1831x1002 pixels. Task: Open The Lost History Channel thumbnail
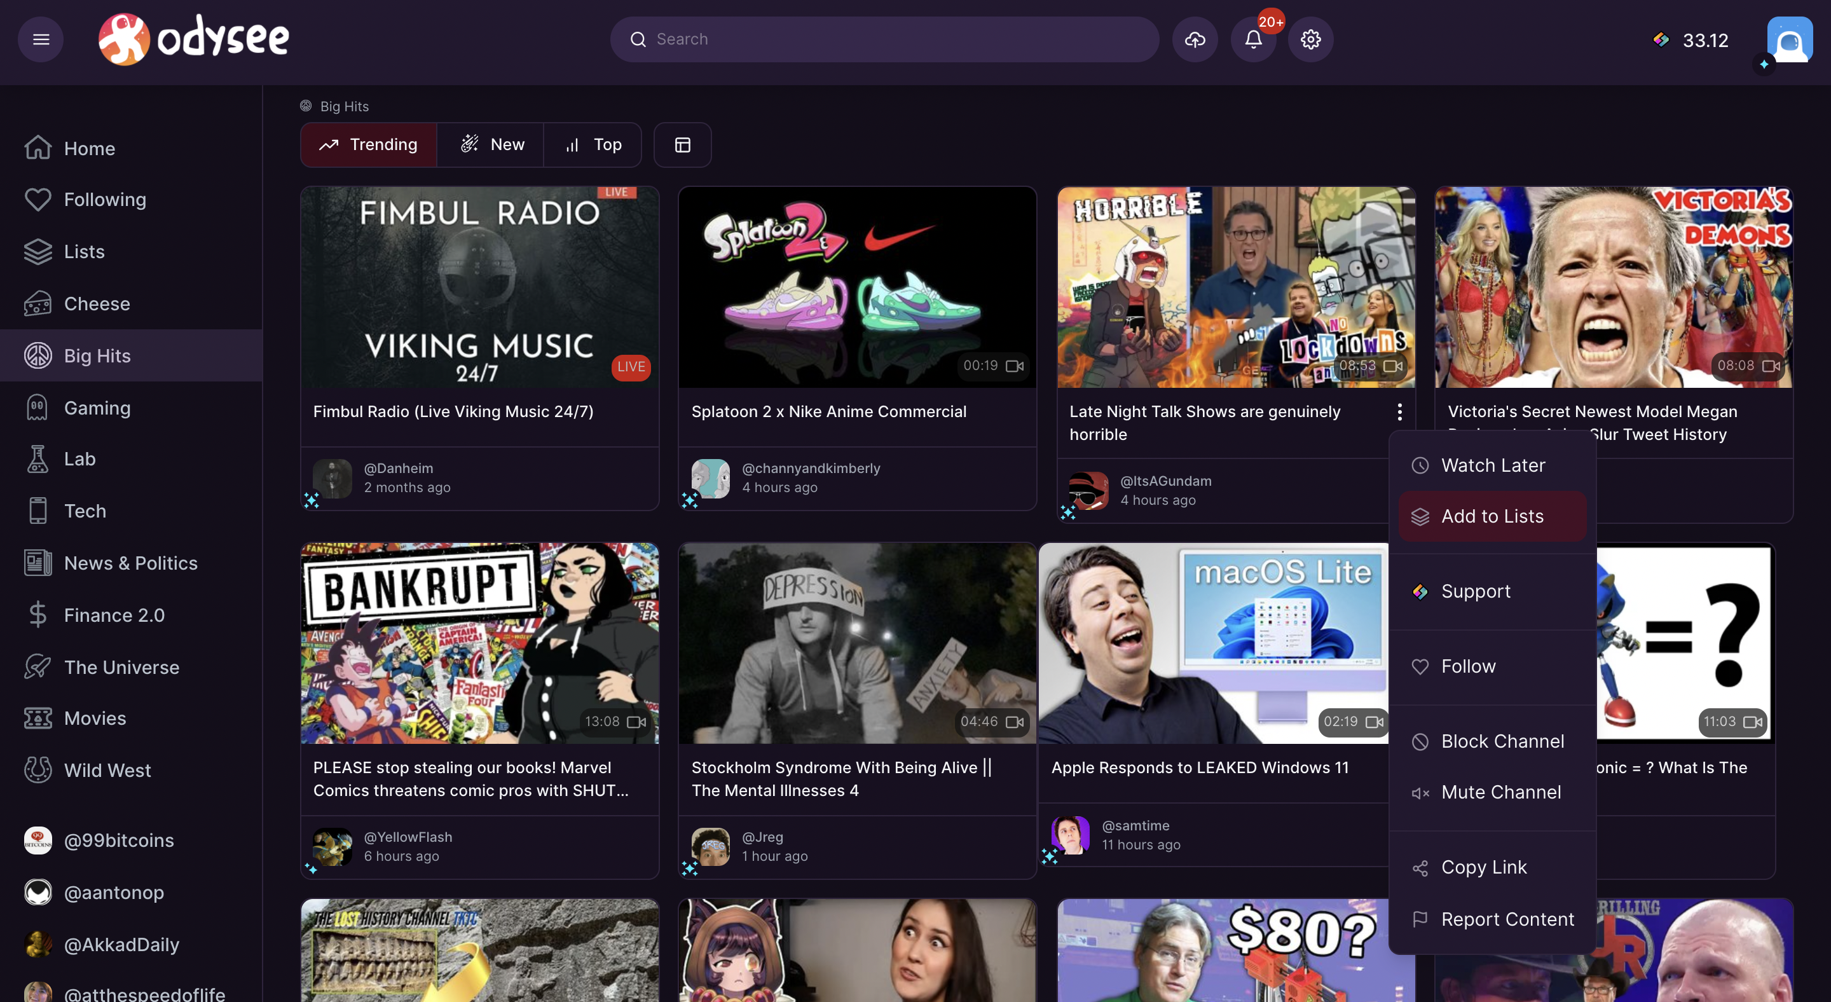(x=480, y=950)
